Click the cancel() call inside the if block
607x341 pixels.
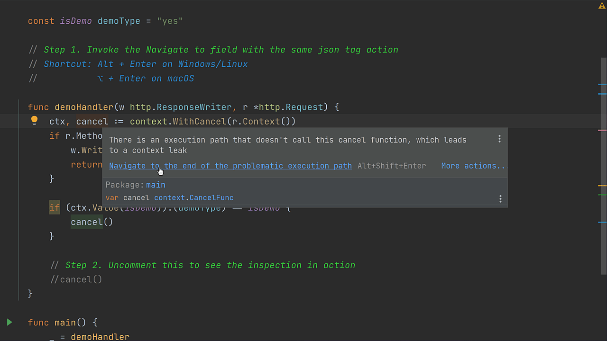point(87,222)
